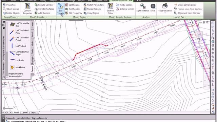Select Match Parameters
The width and height of the screenshot is (217, 122).
tap(94, 5)
